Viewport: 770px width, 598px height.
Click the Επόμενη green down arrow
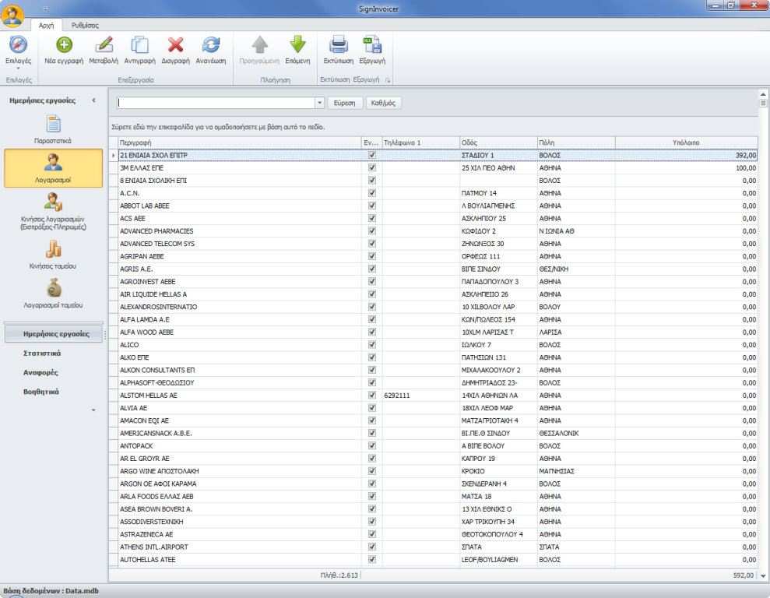tap(297, 44)
